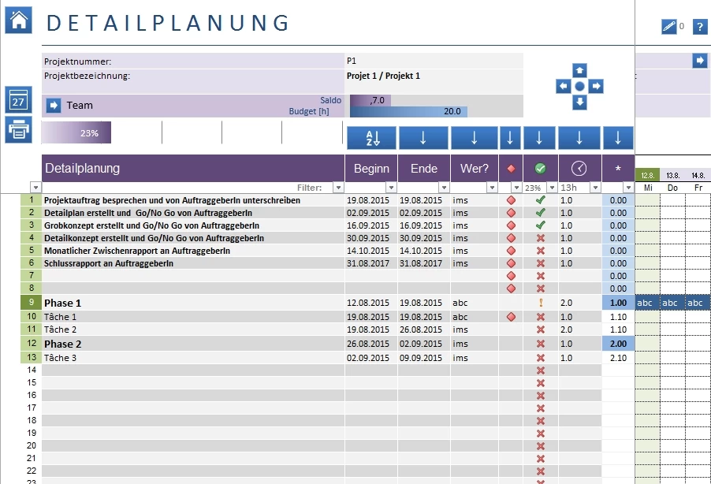Click the 23% progress bar
Viewport: 711px width, 484px height.
click(x=76, y=133)
